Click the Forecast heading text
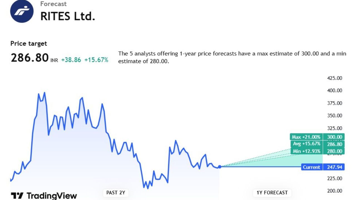The image size is (356, 200). [x=53, y=4]
